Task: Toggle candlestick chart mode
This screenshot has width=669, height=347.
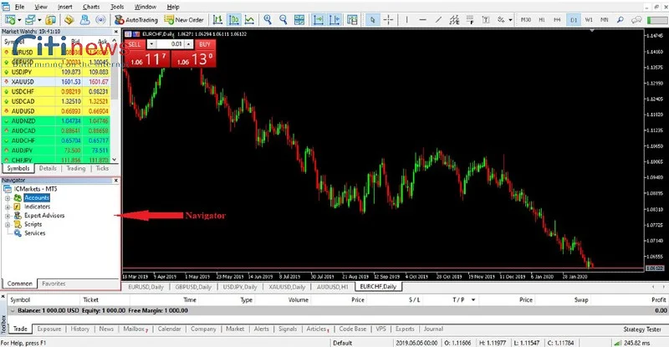Action: point(234,19)
